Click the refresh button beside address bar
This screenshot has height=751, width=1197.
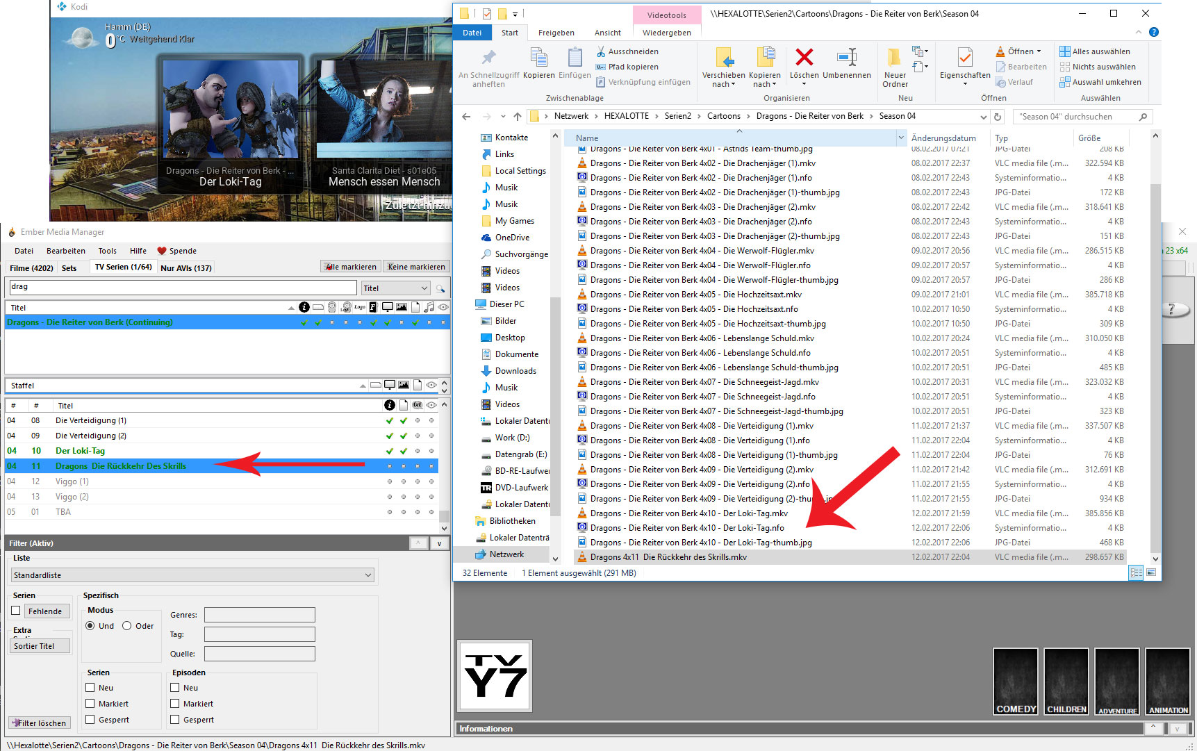pyautogui.click(x=998, y=117)
